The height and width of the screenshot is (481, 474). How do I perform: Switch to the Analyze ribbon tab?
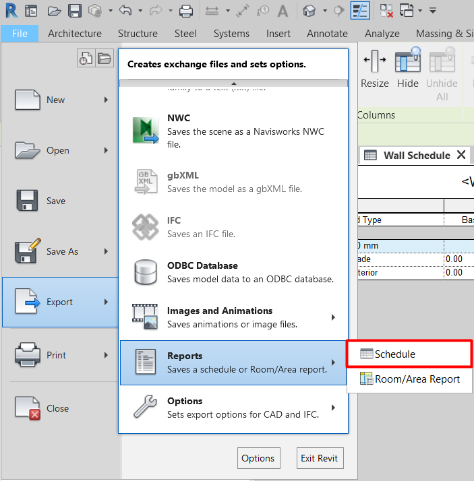tap(382, 33)
